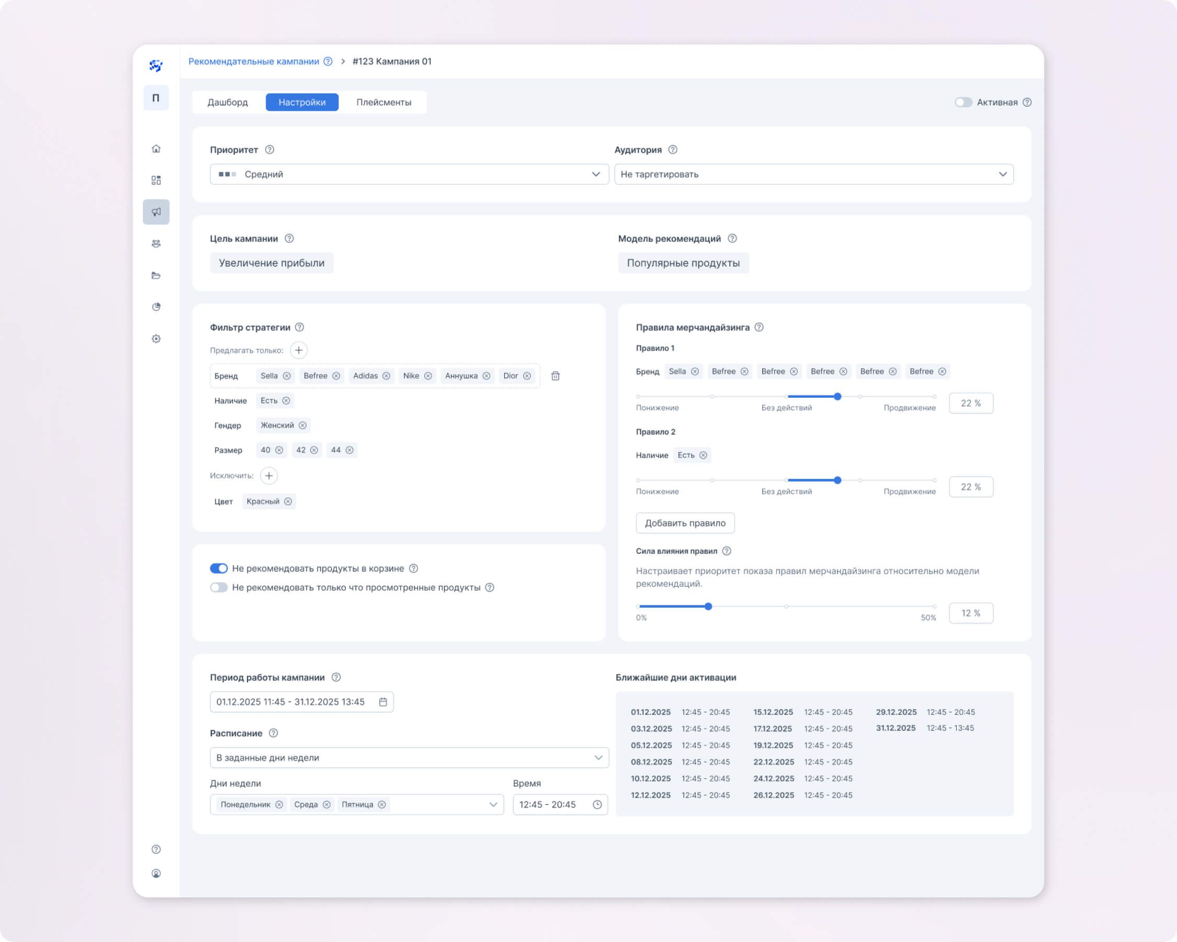This screenshot has height=942, width=1177.
Task: Open the dashboard widgets sidebar icon
Action: 156,180
